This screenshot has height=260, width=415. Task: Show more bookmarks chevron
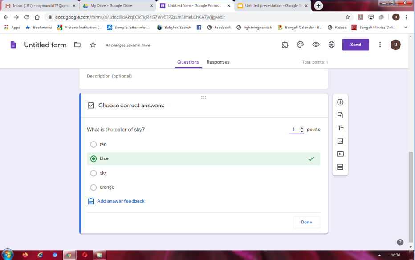click(406, 27)
